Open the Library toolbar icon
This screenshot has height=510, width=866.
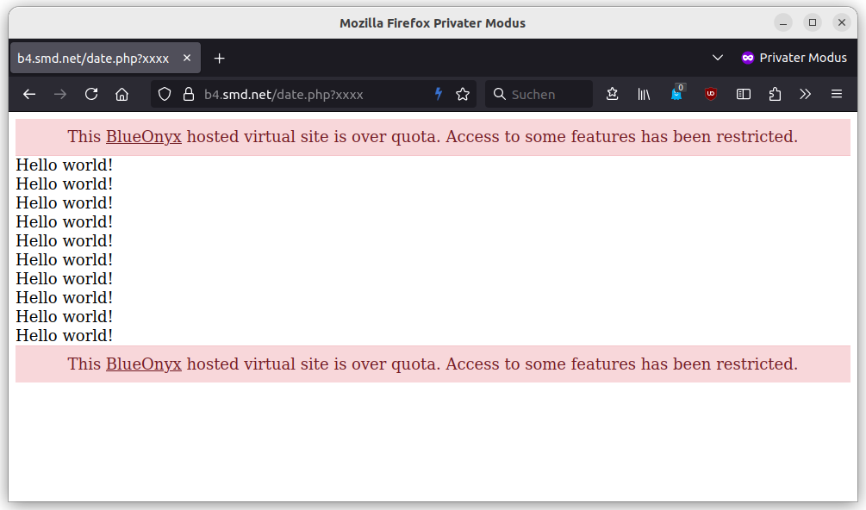point(644,95)
